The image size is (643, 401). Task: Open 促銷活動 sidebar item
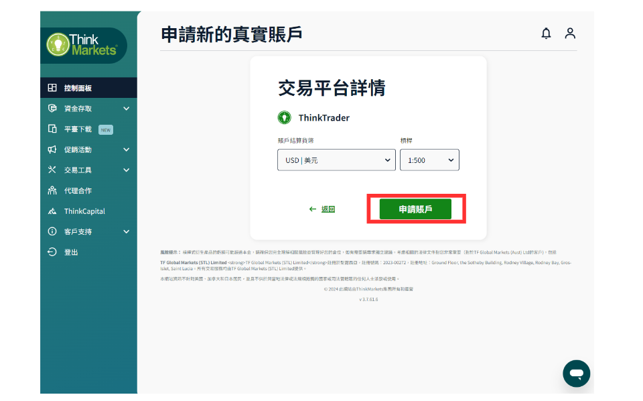click(x=88, y=150)
